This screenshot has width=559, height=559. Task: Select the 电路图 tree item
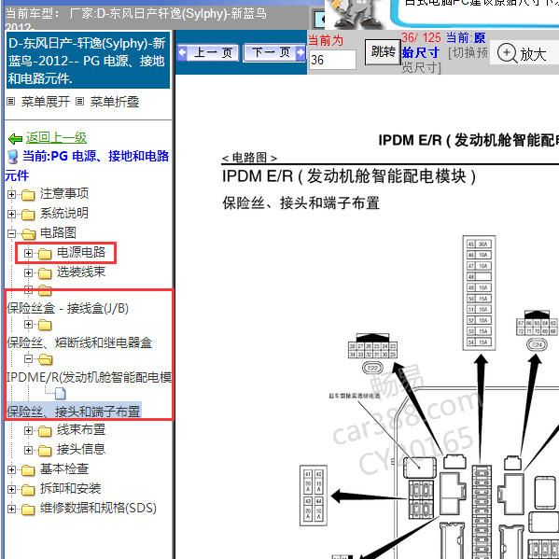point(58,232)
